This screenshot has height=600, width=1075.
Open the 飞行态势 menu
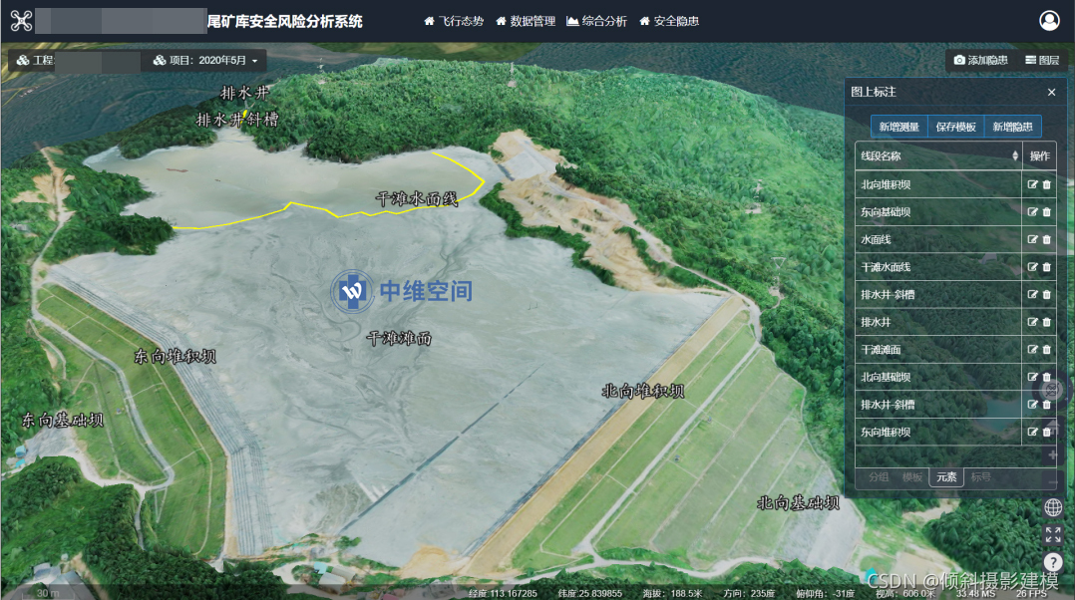coord(454,21)
